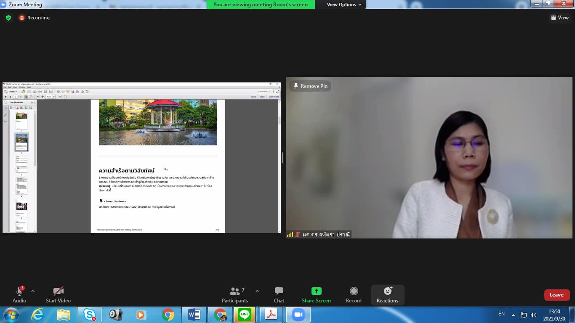Open the Chat panel
This screenshot has width=575, height=323.
pyautogui.click(x=279, y=294)
